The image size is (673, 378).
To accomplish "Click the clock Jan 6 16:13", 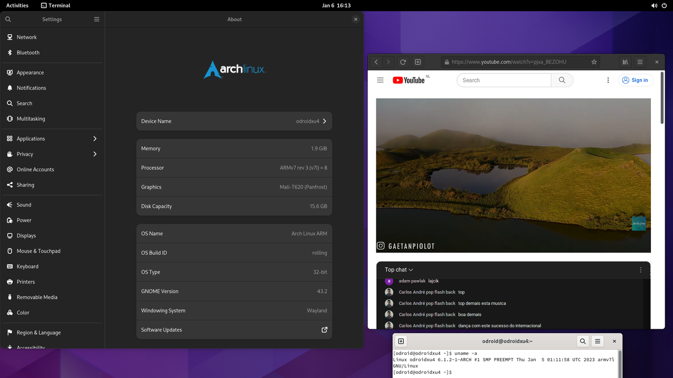I will 336,5.
